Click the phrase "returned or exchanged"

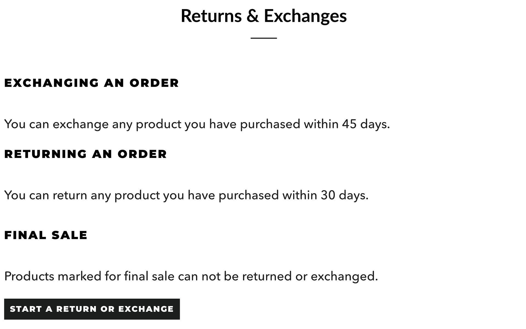pos(310,276)
